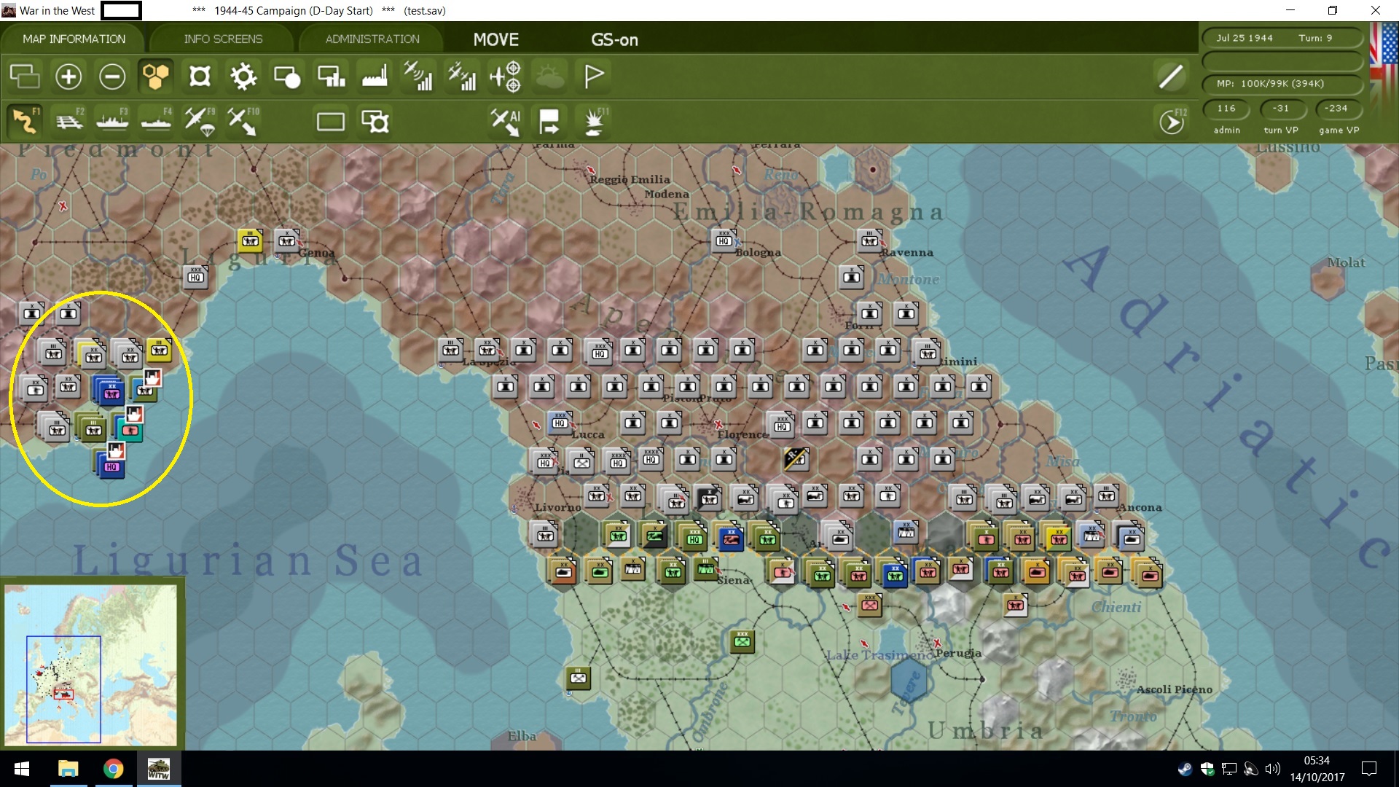This screenshot has width=1399, height=787.
Task: Click the end turn arrow (F12)
Action: point(1172,122)
